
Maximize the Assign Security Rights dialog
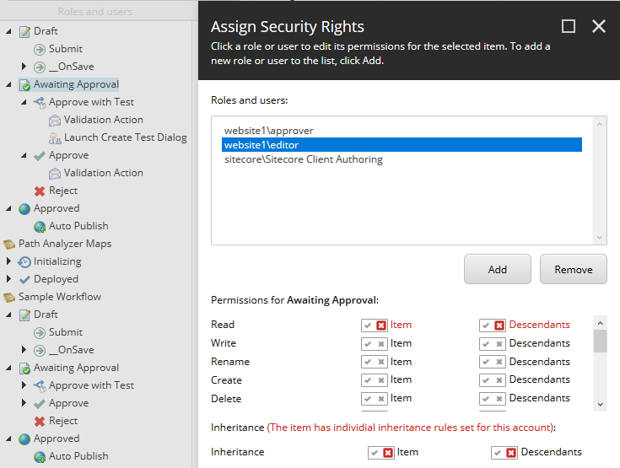pyautogui.click(x=569, y=26)
